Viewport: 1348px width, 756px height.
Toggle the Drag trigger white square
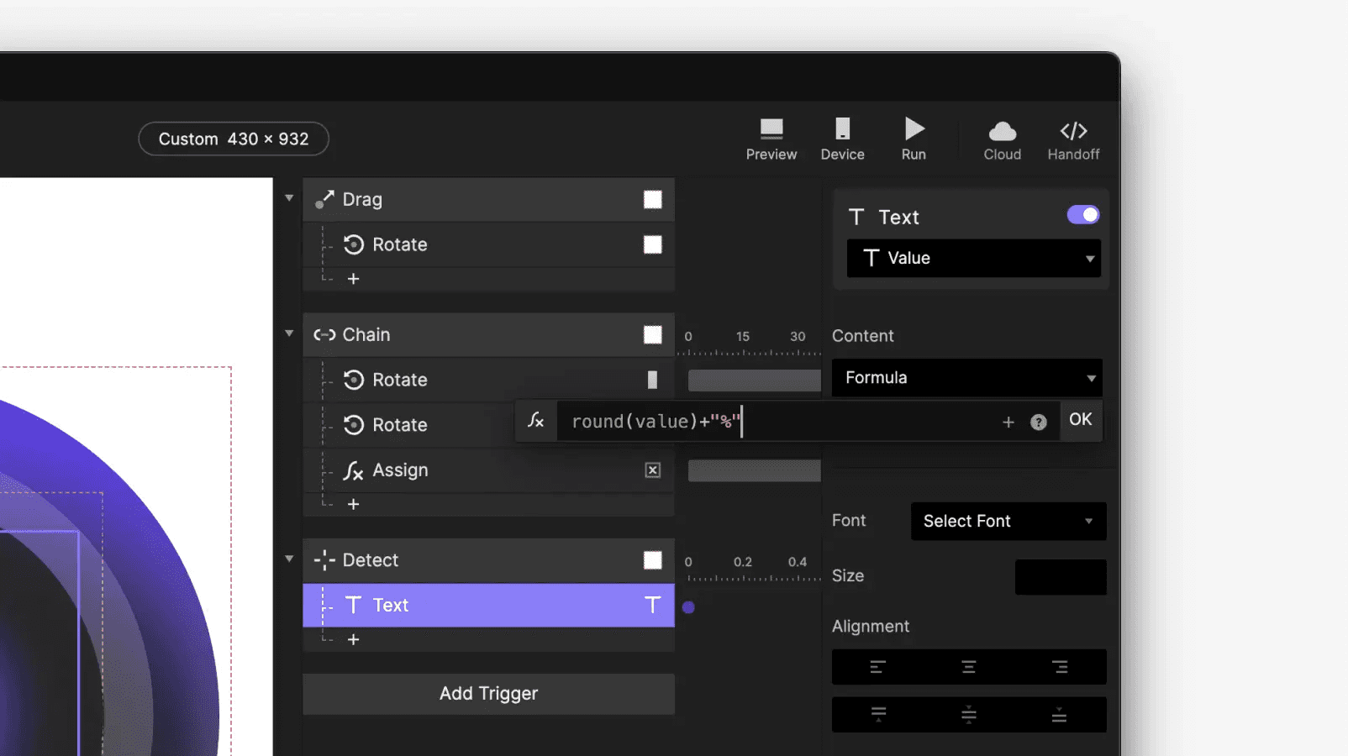[x=653, y=199]
